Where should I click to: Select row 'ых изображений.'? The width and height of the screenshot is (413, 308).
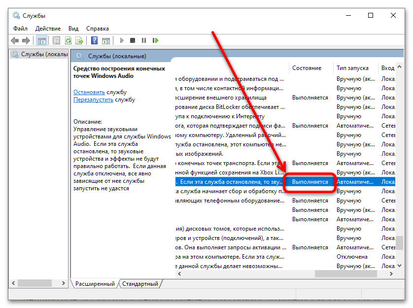point(285,154)
